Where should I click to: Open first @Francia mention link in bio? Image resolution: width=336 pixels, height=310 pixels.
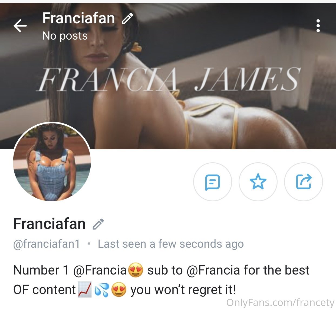click(x=100, y=270)
